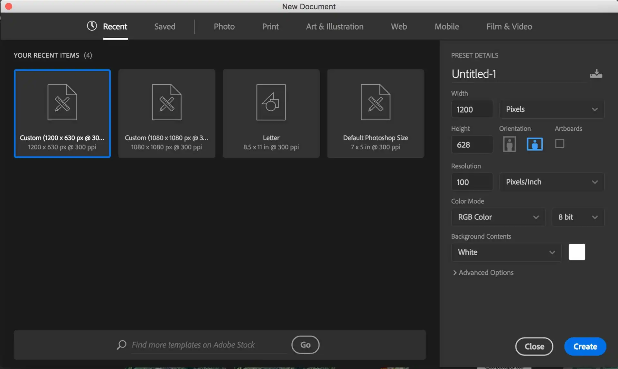
Task: Switch to the Print tab
Action: (x=270, y=26)
